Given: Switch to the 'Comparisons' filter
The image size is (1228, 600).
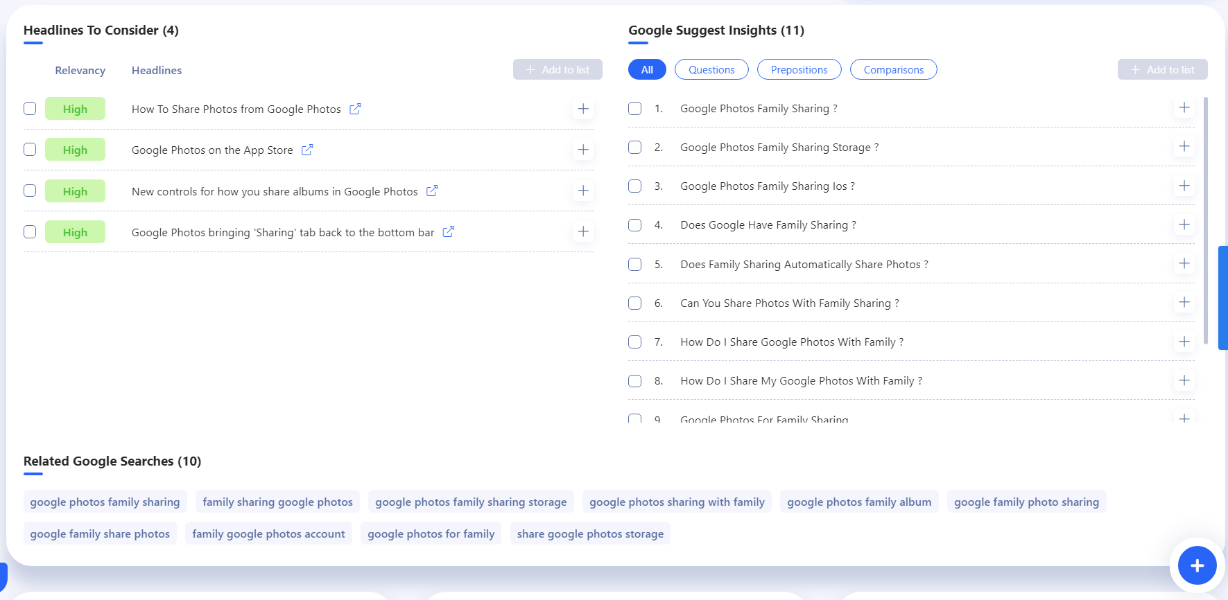Looking at the screenshot, I should (893, 69).
